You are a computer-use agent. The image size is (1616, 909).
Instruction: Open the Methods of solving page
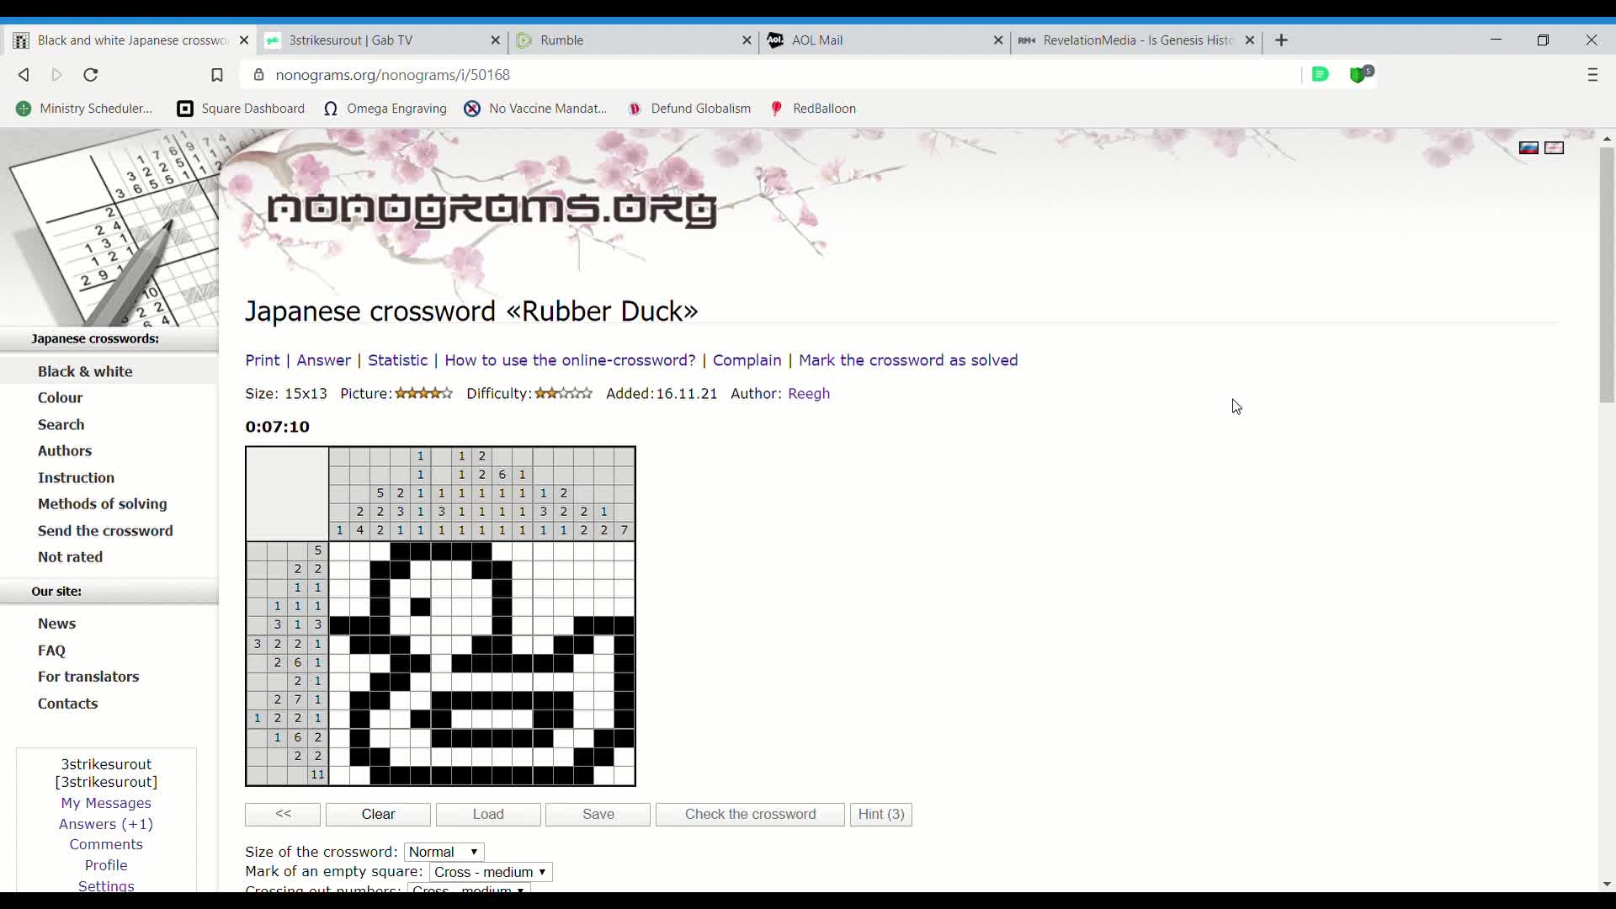coord(102,504)
